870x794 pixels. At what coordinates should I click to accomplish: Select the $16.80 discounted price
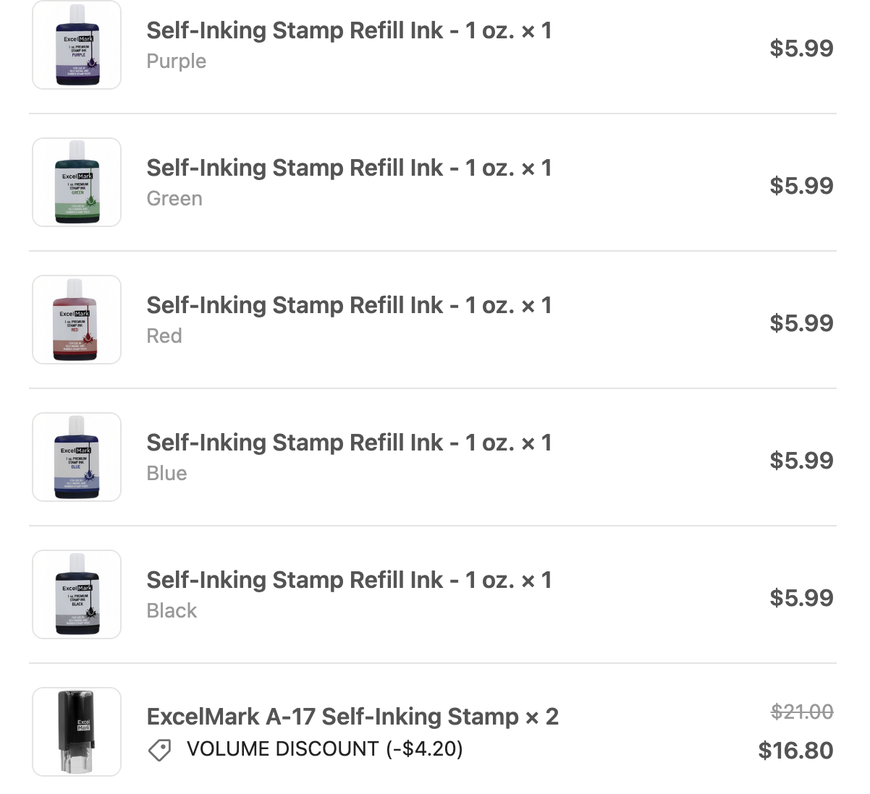tap(795, 751)
